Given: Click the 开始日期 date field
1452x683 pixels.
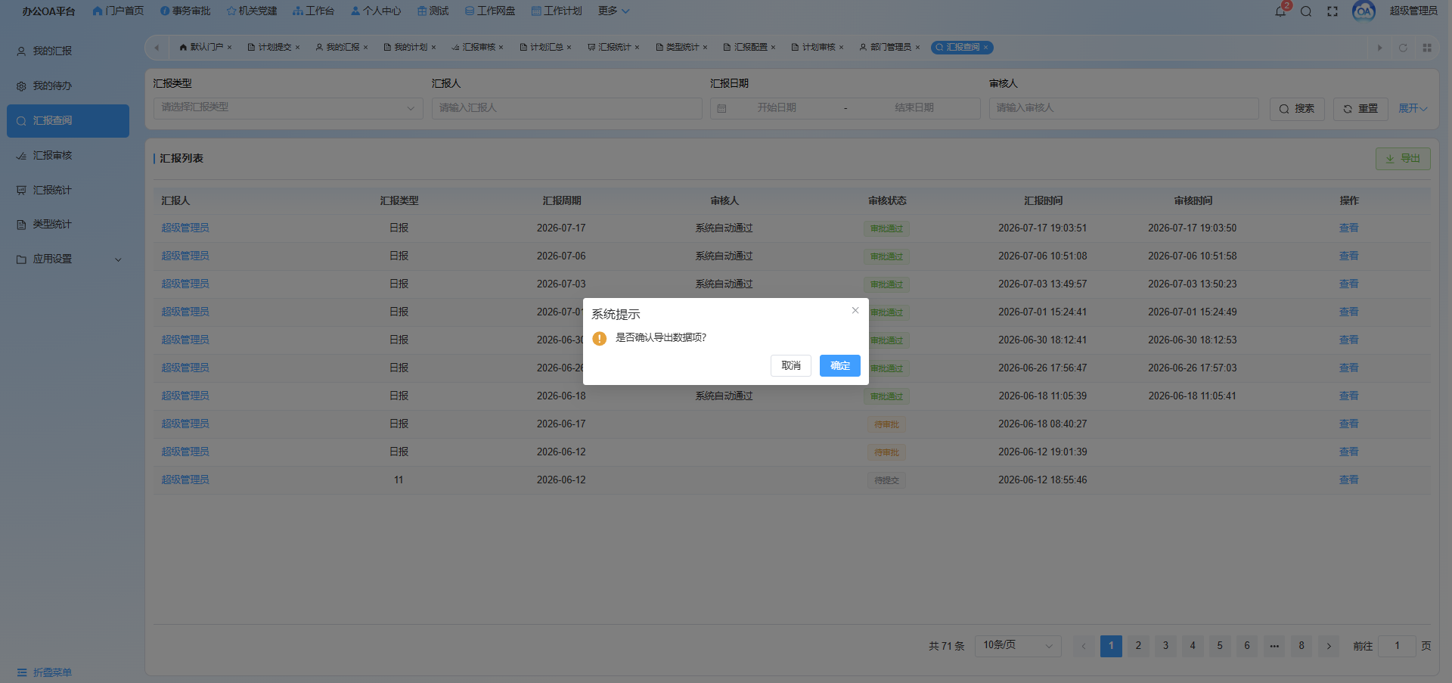Looking at the screenshot, I should 777,108.
